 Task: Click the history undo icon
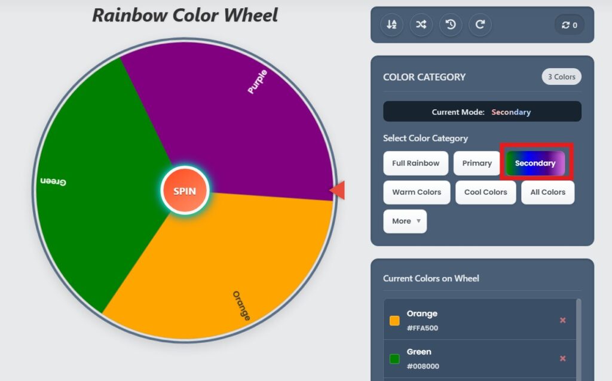(451, 24)
